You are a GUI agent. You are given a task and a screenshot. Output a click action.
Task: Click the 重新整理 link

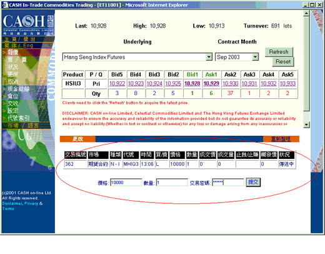click(x=281, y=139)
